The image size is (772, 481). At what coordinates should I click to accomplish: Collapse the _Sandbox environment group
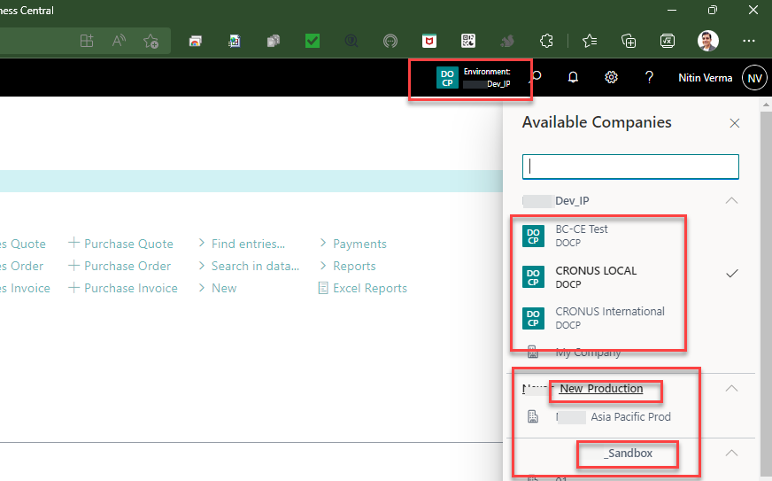pos(731,453)
